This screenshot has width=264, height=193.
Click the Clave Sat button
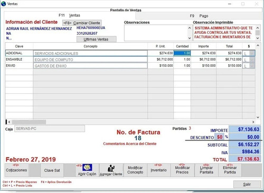[52, 170]
